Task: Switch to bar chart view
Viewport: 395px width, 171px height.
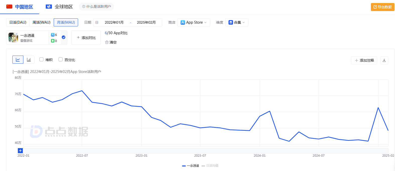Action: 29,60
